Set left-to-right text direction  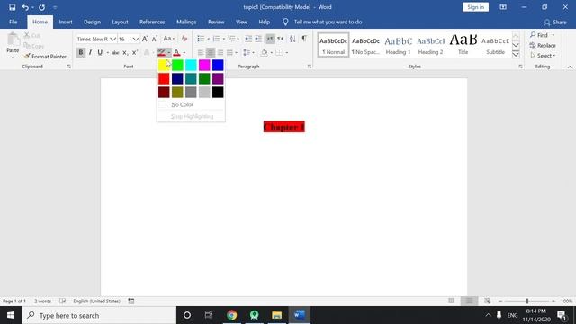coord(270,39)
